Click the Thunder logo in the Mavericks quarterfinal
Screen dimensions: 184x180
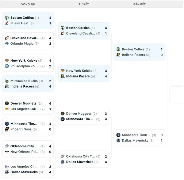click(x=63, y=156)
